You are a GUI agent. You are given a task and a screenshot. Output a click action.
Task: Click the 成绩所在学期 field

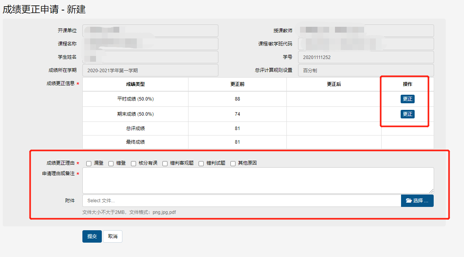[x=150, y=70]
